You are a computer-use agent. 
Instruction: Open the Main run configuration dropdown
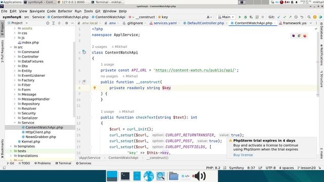[226, 17]
